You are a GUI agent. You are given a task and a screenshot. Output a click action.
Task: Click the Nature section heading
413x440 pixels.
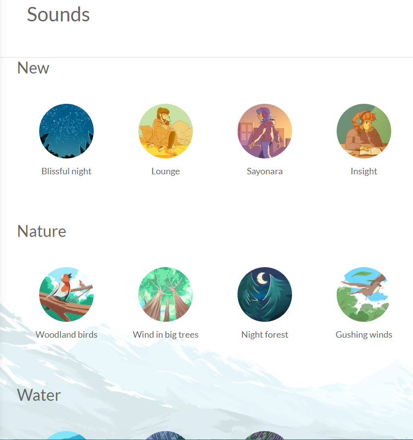click(42, 231)
